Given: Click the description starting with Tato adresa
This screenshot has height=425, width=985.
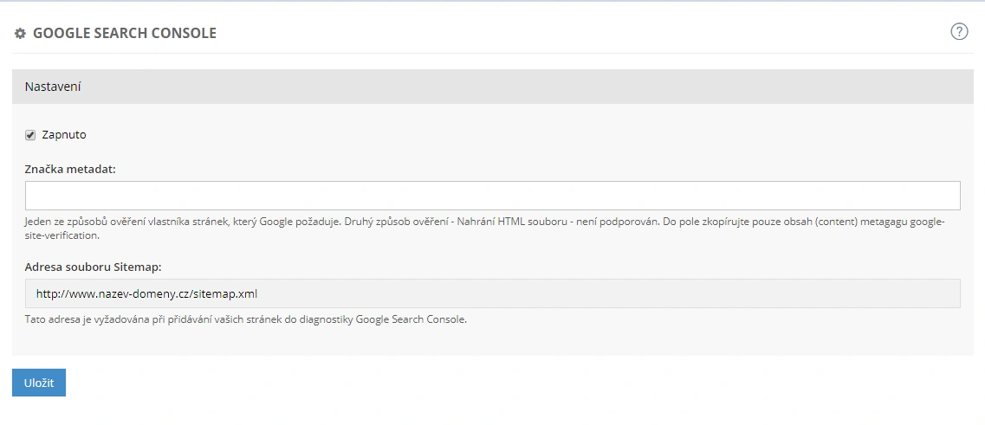Looking at the screenshot, I should point(246,319).
